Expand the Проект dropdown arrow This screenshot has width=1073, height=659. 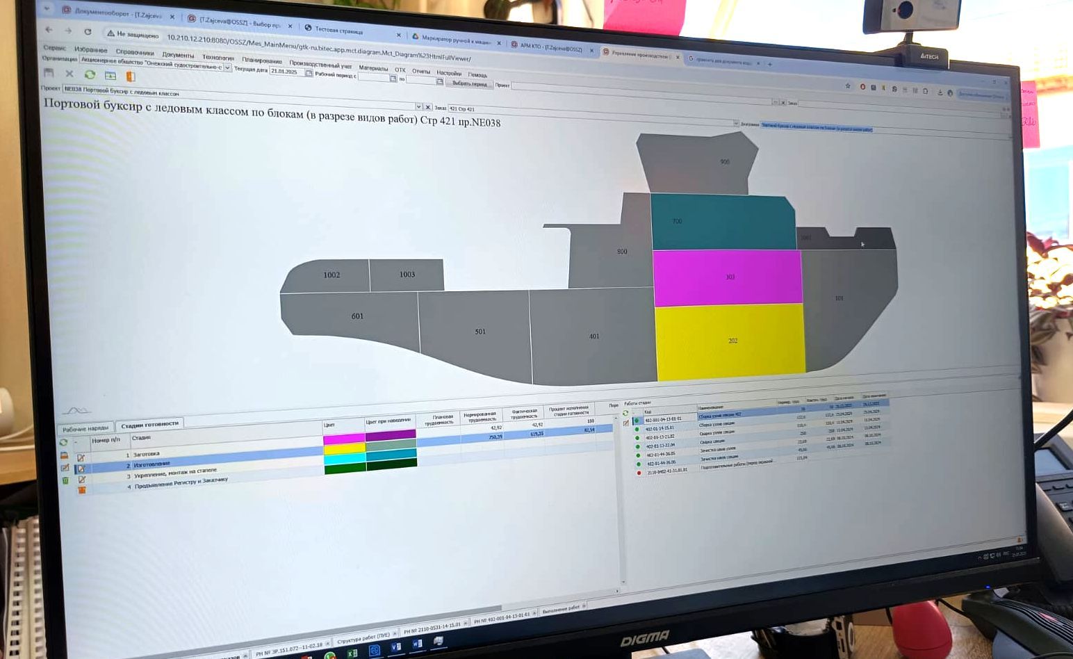tap(418, 106)
